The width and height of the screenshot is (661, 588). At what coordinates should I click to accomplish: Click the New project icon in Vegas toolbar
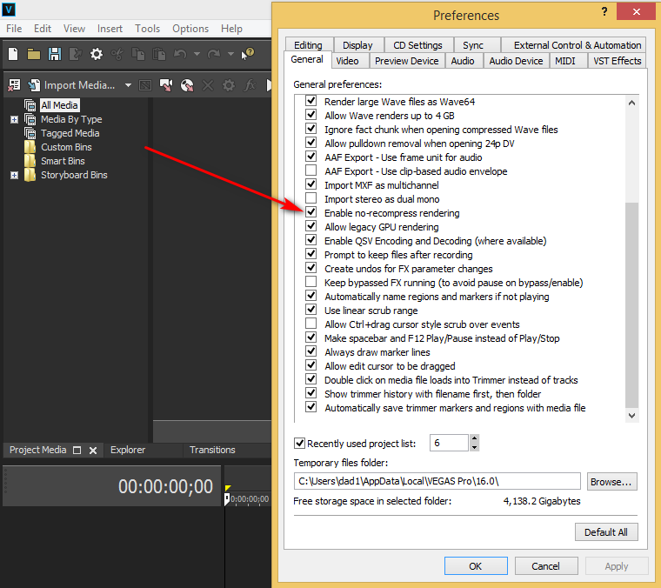pyautogui.click(x=13, y=54)
